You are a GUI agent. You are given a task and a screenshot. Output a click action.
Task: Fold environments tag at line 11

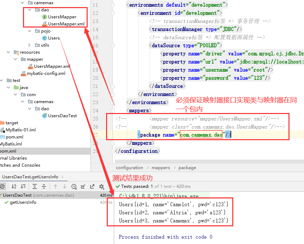point(112,5)
